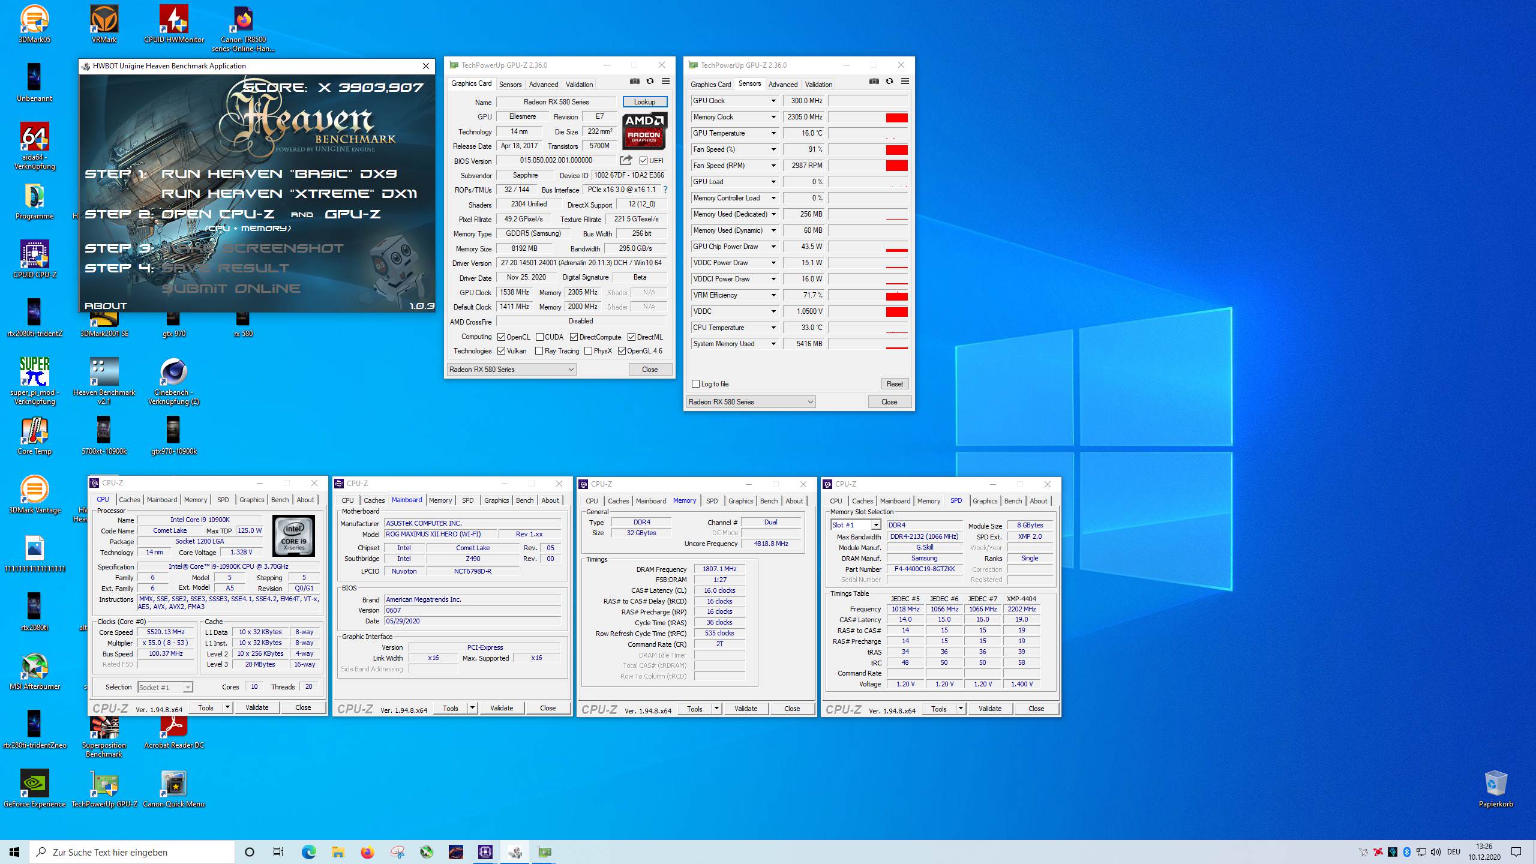1536x864 pixels.
Task: Click RUN HEAVEN XTREME DX11 step
Action: 289,193
